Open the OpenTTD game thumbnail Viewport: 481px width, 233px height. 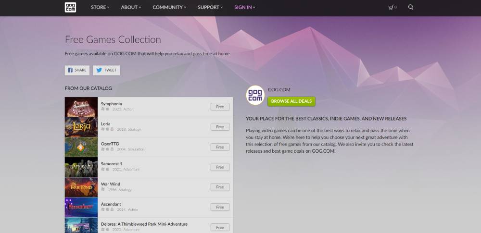81,147
